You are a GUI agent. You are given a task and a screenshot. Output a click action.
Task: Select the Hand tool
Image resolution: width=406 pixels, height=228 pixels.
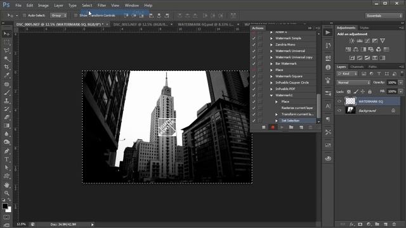click(x=6, y=185)
